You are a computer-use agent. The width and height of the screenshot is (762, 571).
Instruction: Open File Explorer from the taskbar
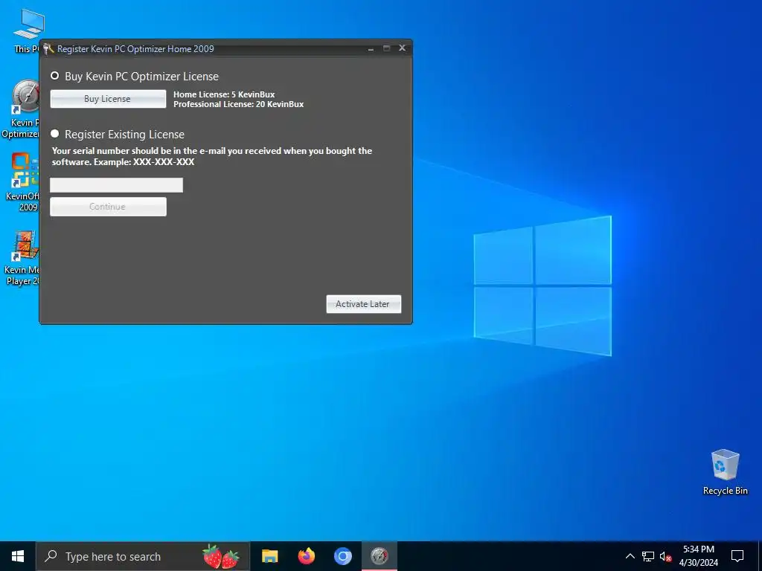[269, 556]
